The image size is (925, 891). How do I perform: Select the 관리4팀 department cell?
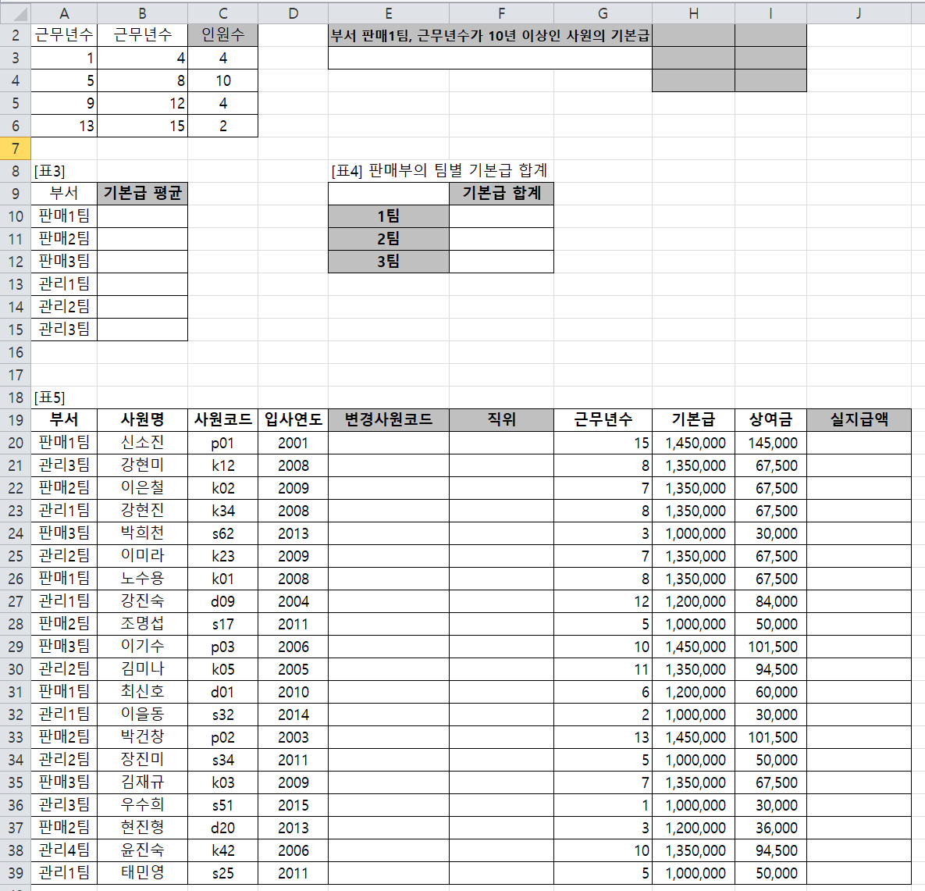[x=64, y=850]
